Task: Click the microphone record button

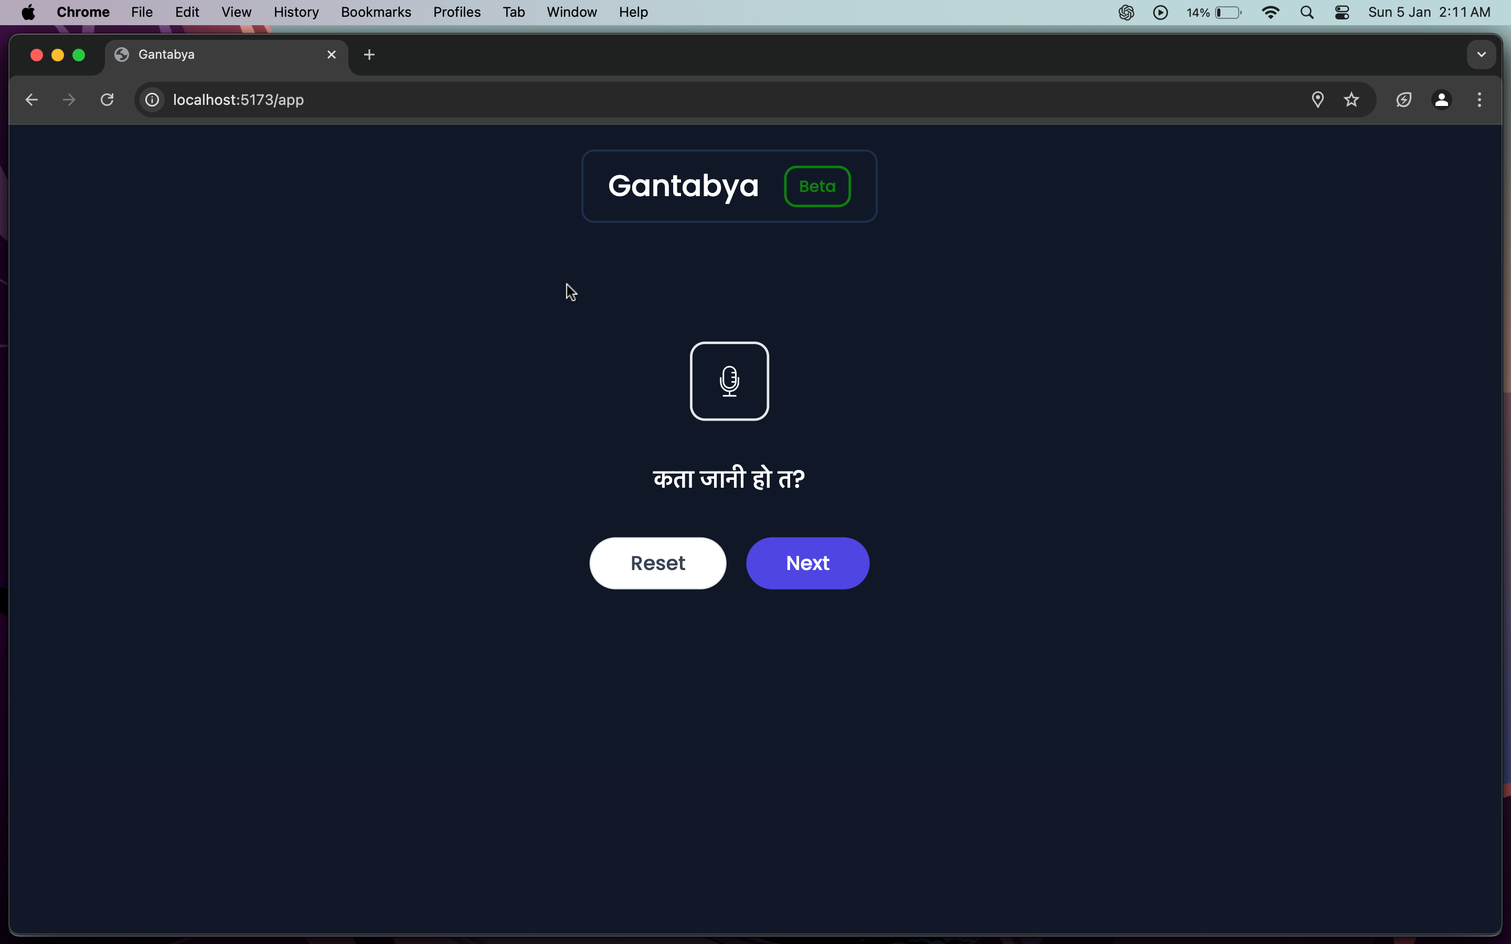Action: pos(729,381)
